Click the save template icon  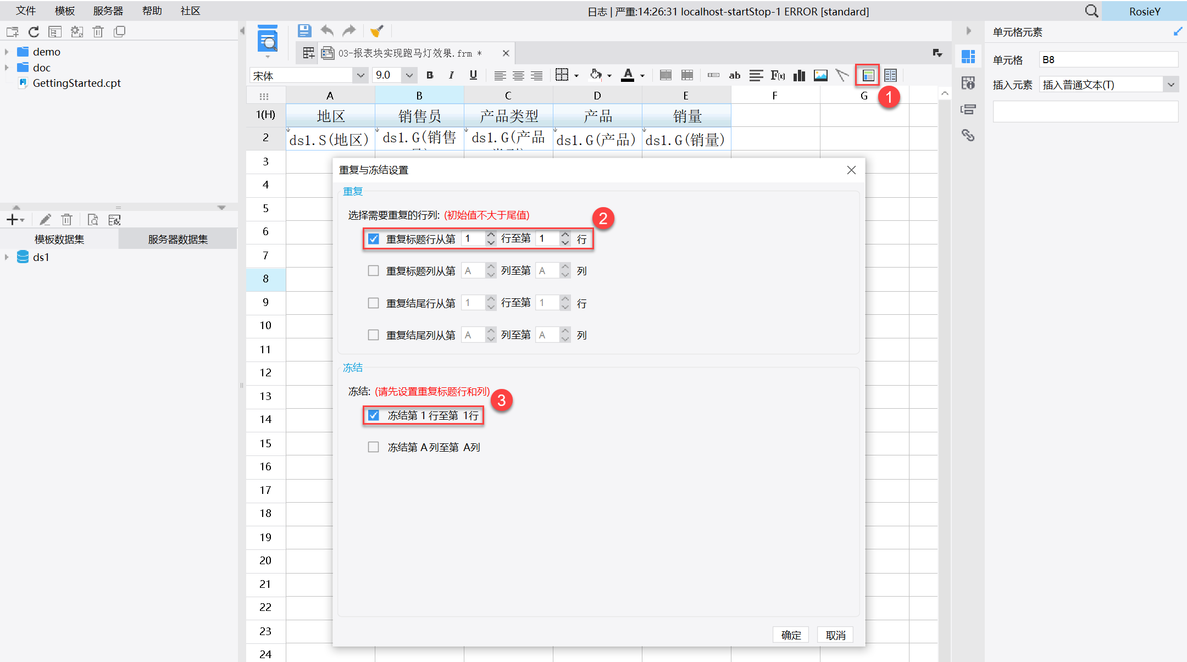point(304,31)
